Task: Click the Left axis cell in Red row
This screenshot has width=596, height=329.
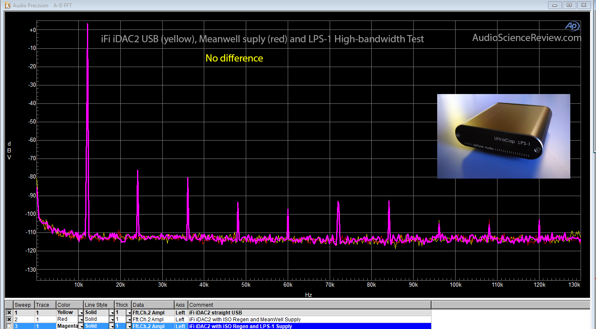Action: pos(181,320)
